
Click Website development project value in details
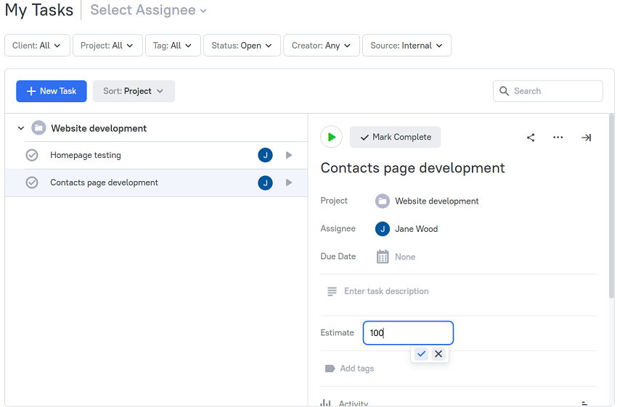pyautogui.click(x=437, y=201)
